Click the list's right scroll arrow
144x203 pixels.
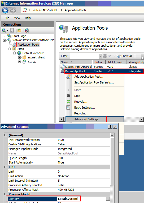[x=142, y=119]
